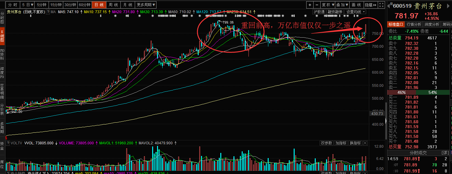Screen dimensions: 452x174
Task: Click VOLTV indicator name label
Action: pyautogui.click(x=17, y=143)
